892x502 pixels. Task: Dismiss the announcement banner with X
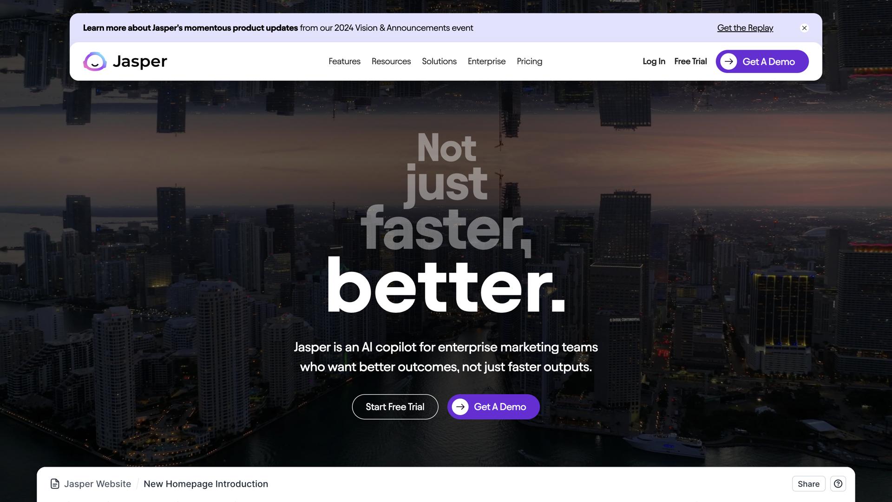804,28
